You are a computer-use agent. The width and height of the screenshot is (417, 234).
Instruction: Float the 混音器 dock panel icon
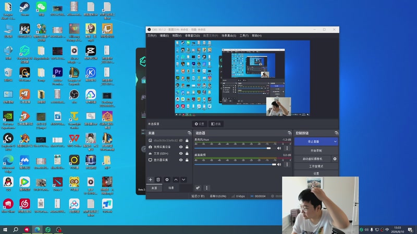[x=290, y=133]
